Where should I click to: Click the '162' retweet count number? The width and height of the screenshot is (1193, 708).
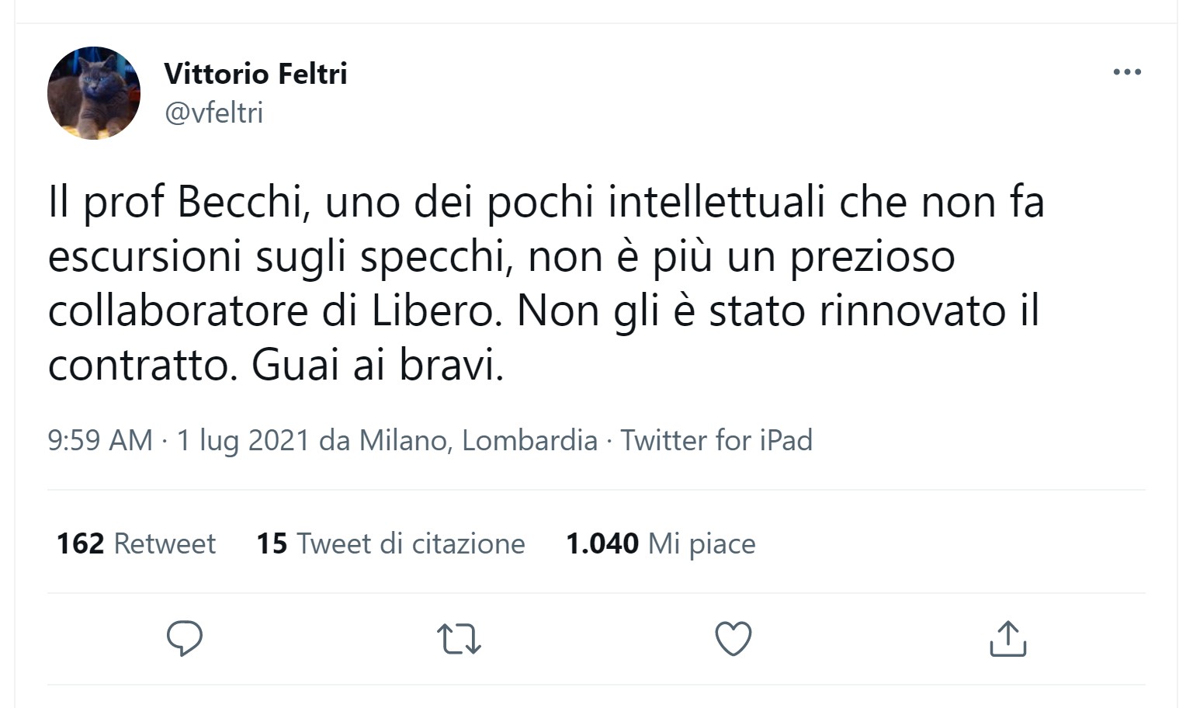pos(80,543)
